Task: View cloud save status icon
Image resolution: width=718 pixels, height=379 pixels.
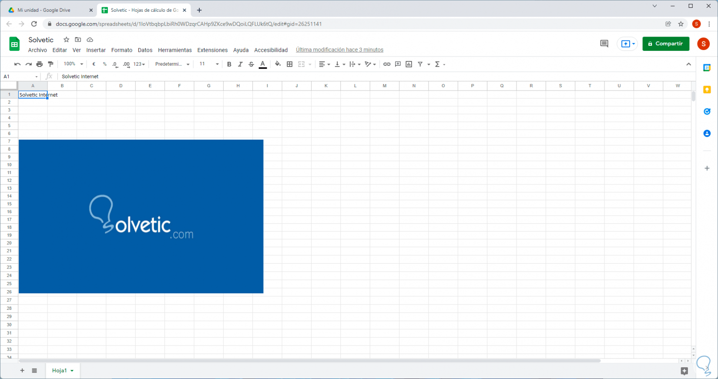Action: click(x=90, y=40)
